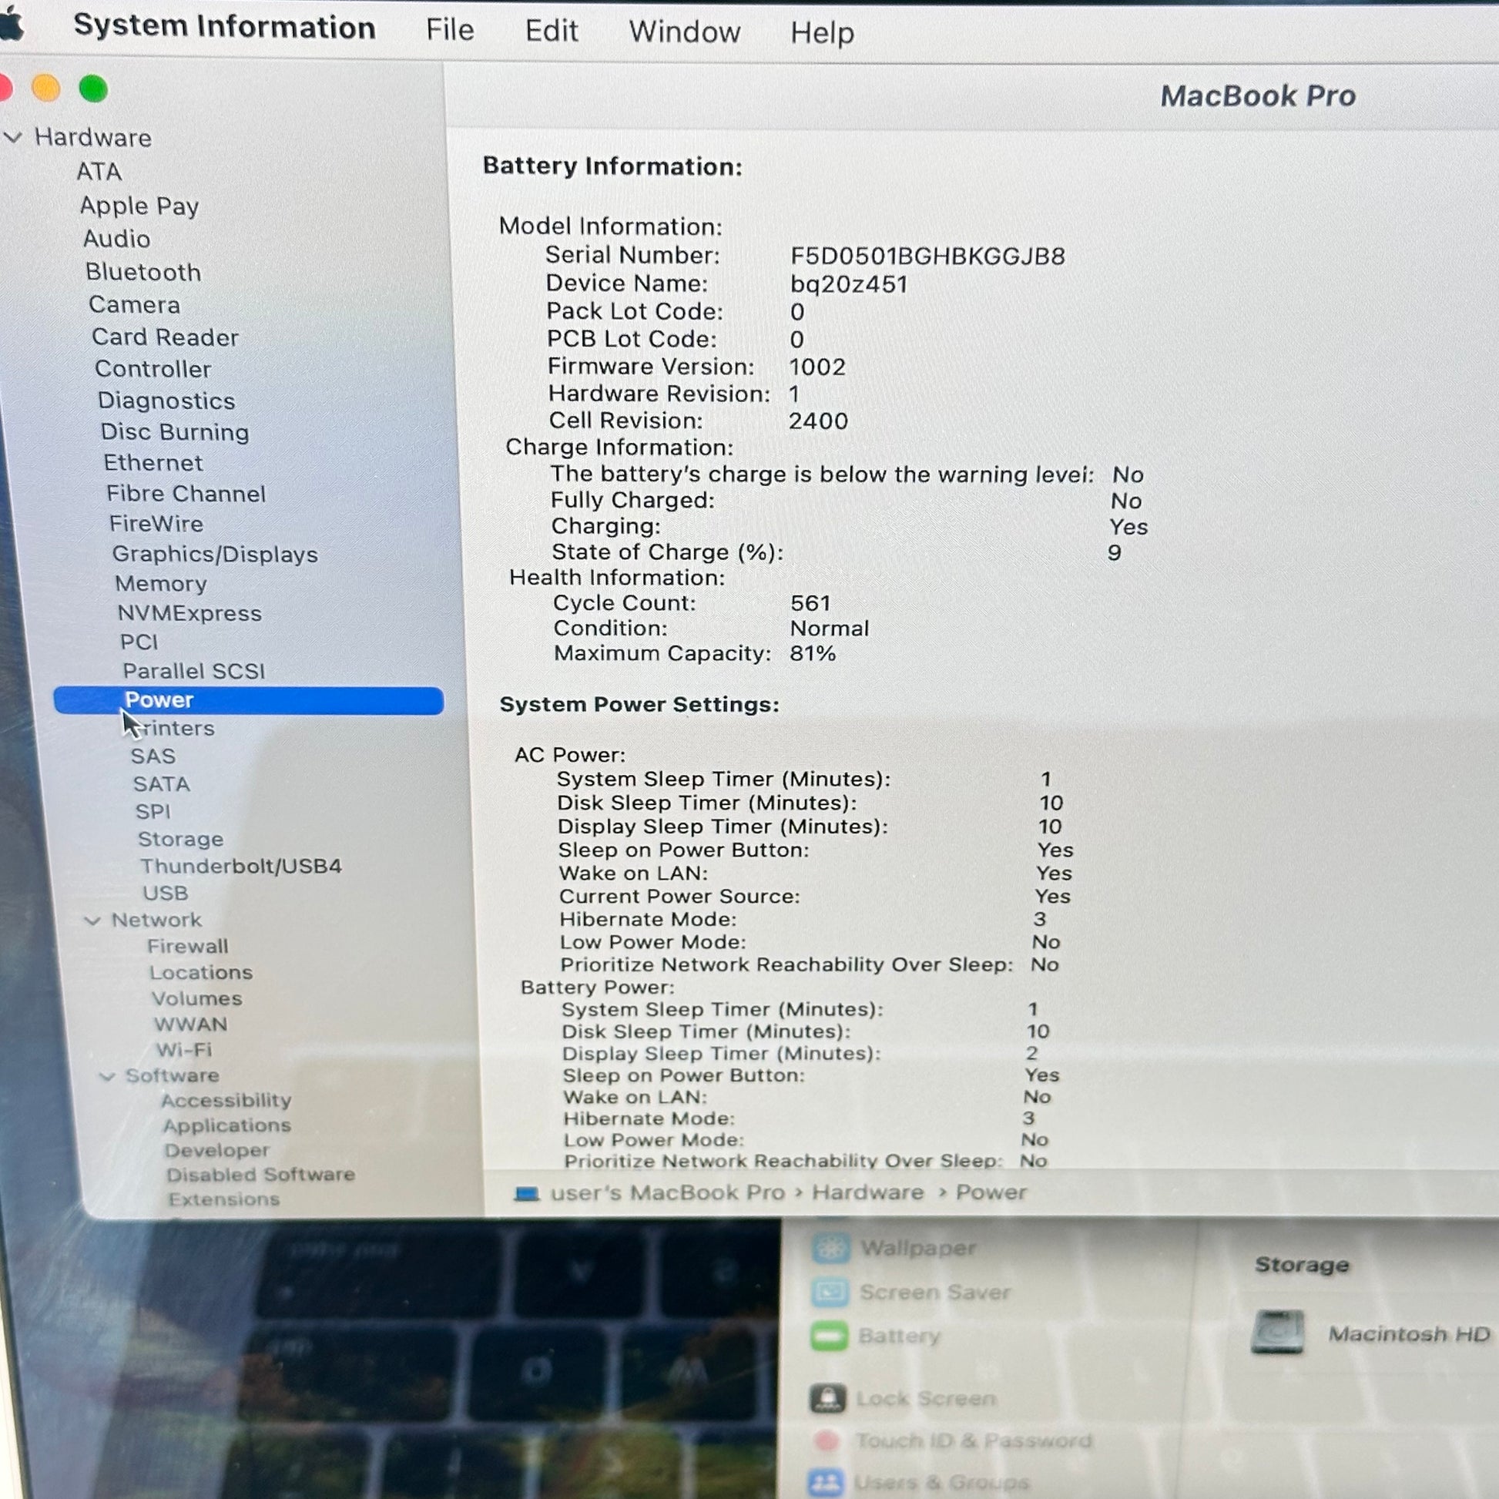This screenshot has height=1499, width=1499.
Task: Select Diagnostics in the sidebar
Action: 166,401
